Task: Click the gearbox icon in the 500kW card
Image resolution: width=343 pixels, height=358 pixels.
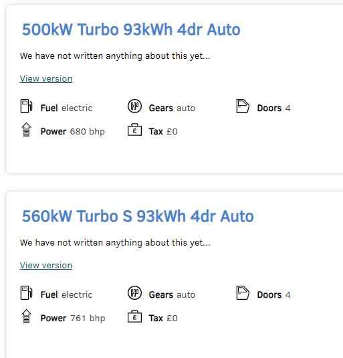Action: pyautogui.click(x=134, y=106)
